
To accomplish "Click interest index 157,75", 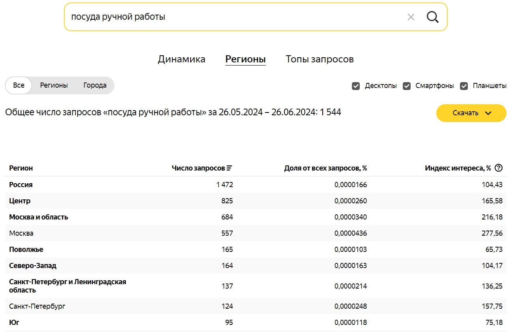I will pyautogui.click(x=492, y=306).
